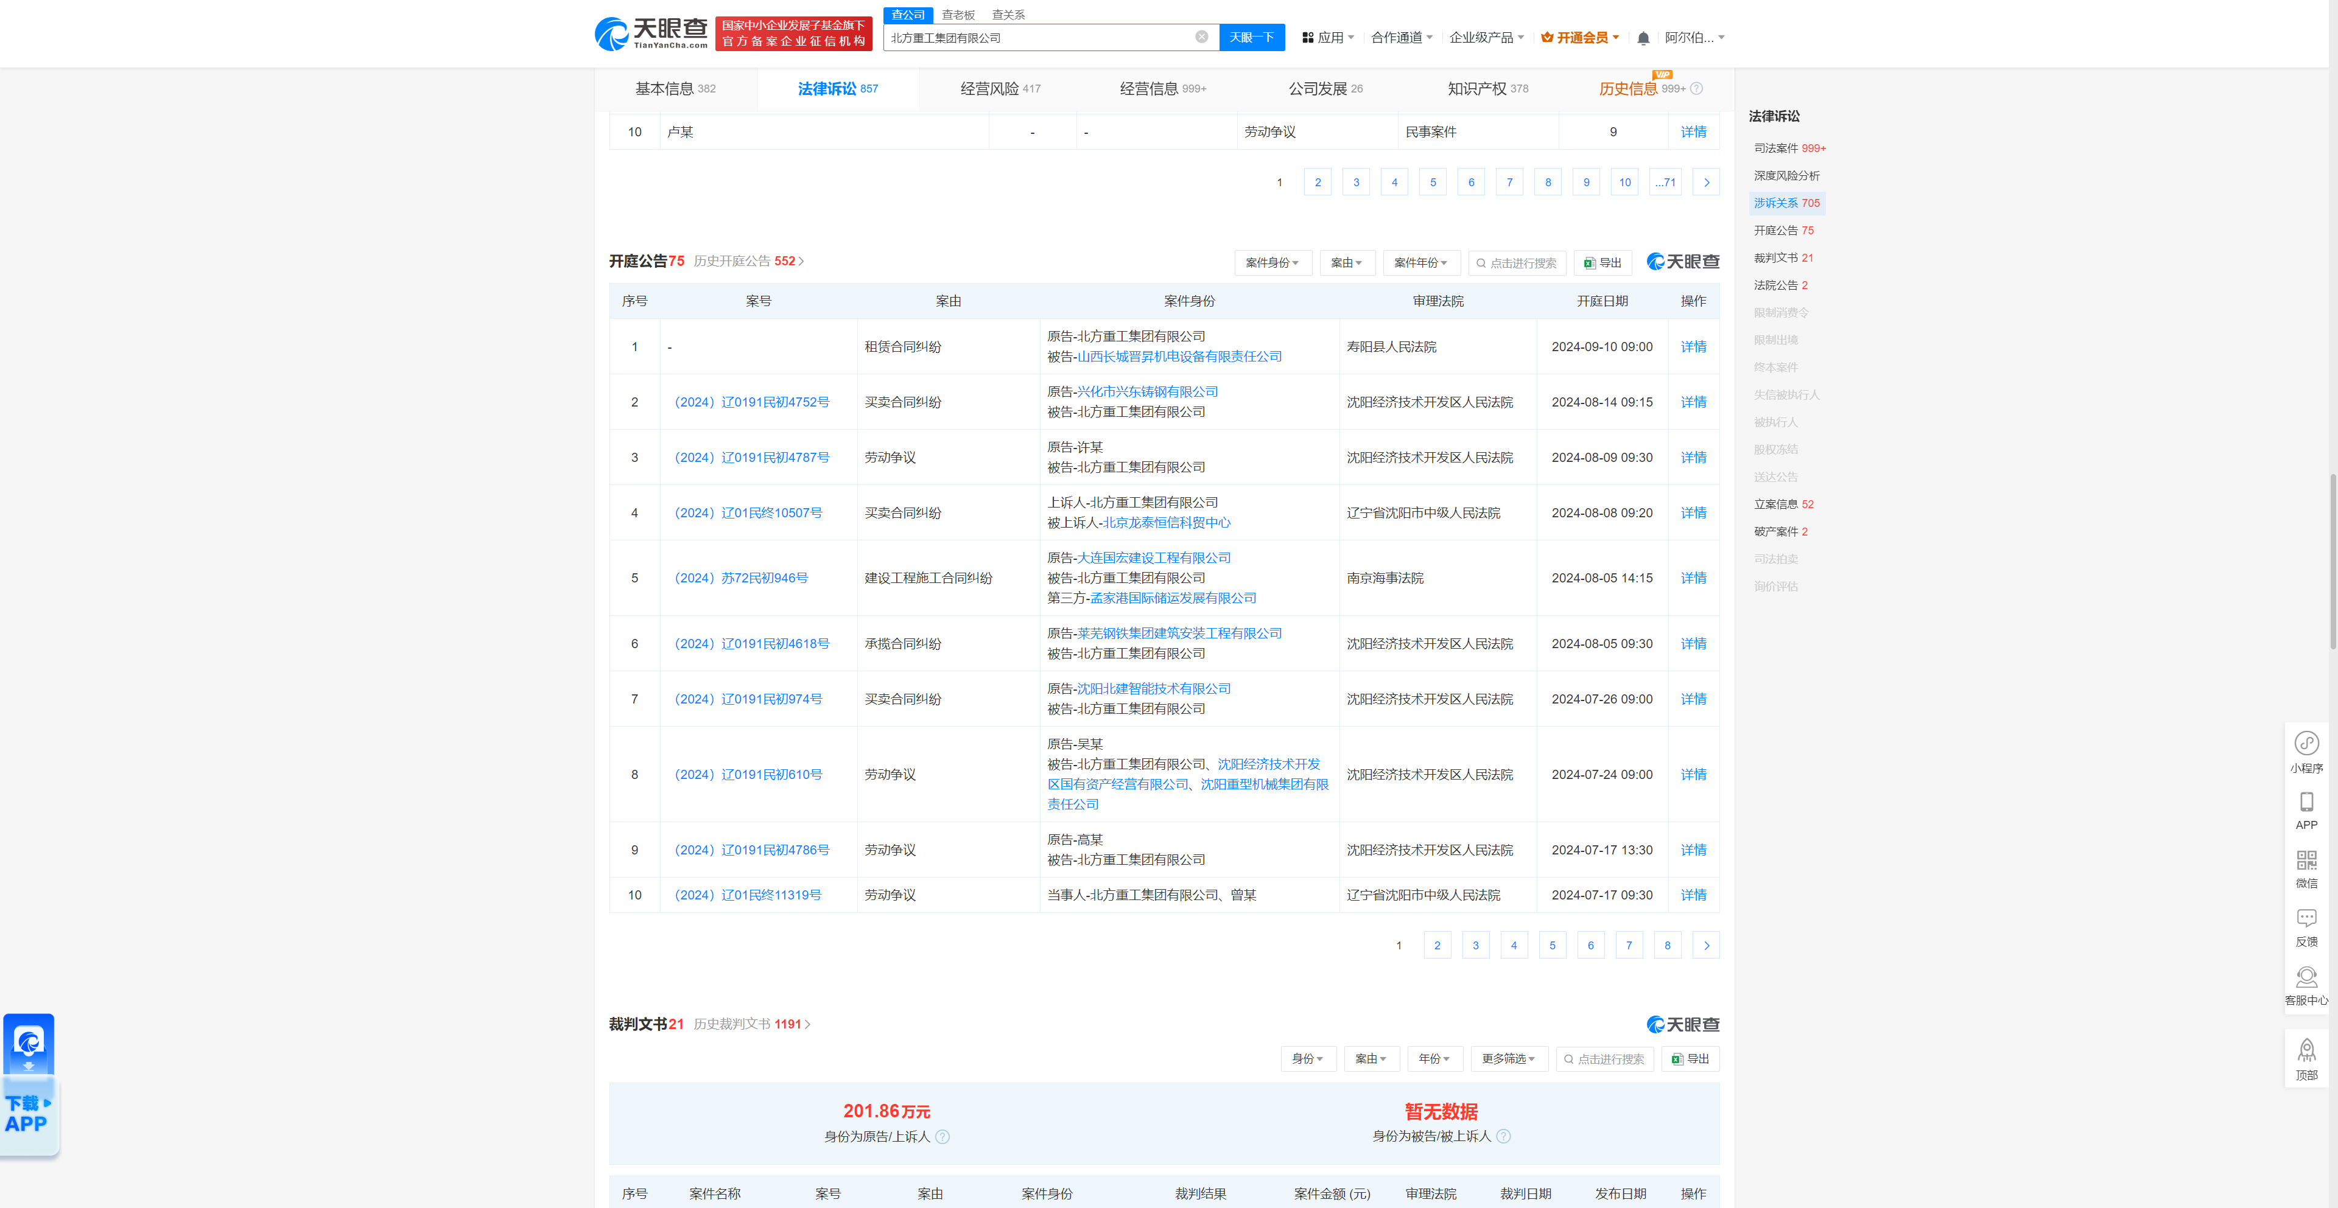
Task: Go to page 5 of 开庭公告
Action: 1552,945
